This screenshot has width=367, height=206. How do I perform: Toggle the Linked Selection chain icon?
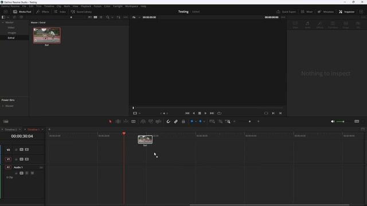point(176,121)
